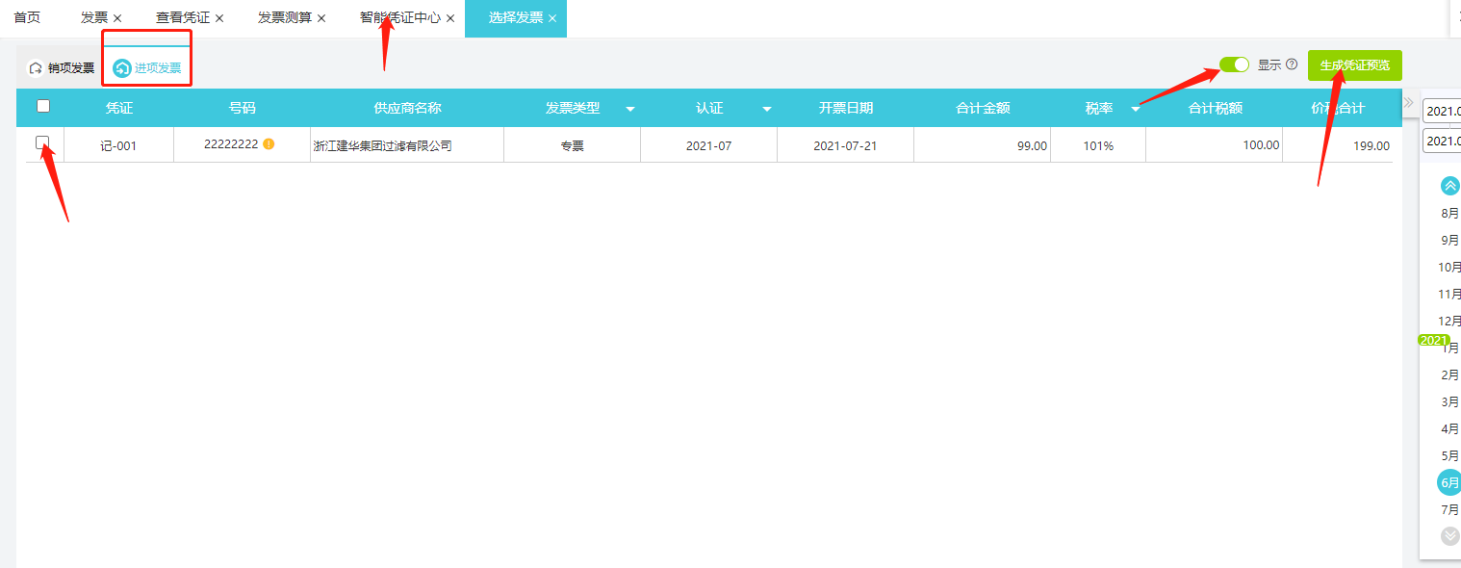Close the 发票 tab
The image size is (1461, 568).
[x=117, y=18]
